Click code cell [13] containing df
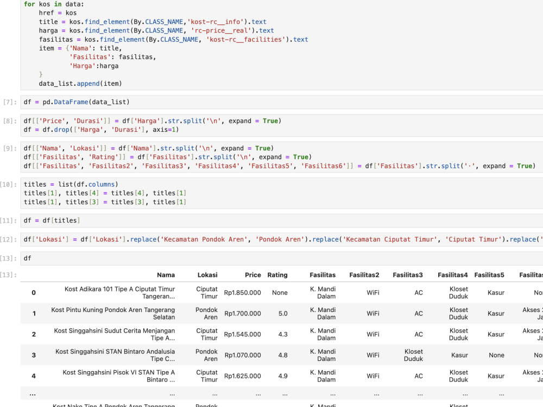 [x=281, y=258]
